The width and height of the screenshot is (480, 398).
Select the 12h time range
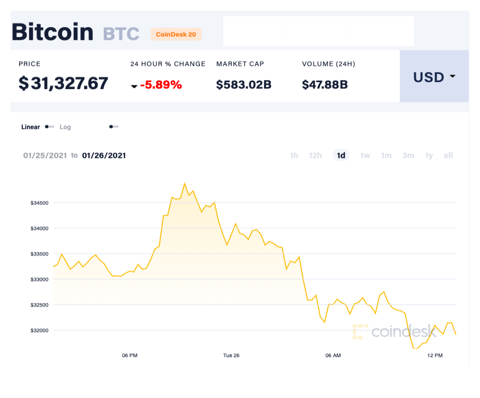pos(316,155)
